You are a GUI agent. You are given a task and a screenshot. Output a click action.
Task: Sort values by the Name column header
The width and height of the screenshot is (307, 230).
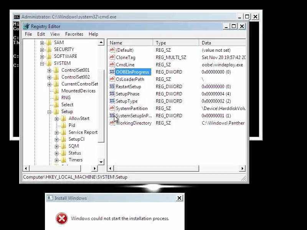pos(130,43)
